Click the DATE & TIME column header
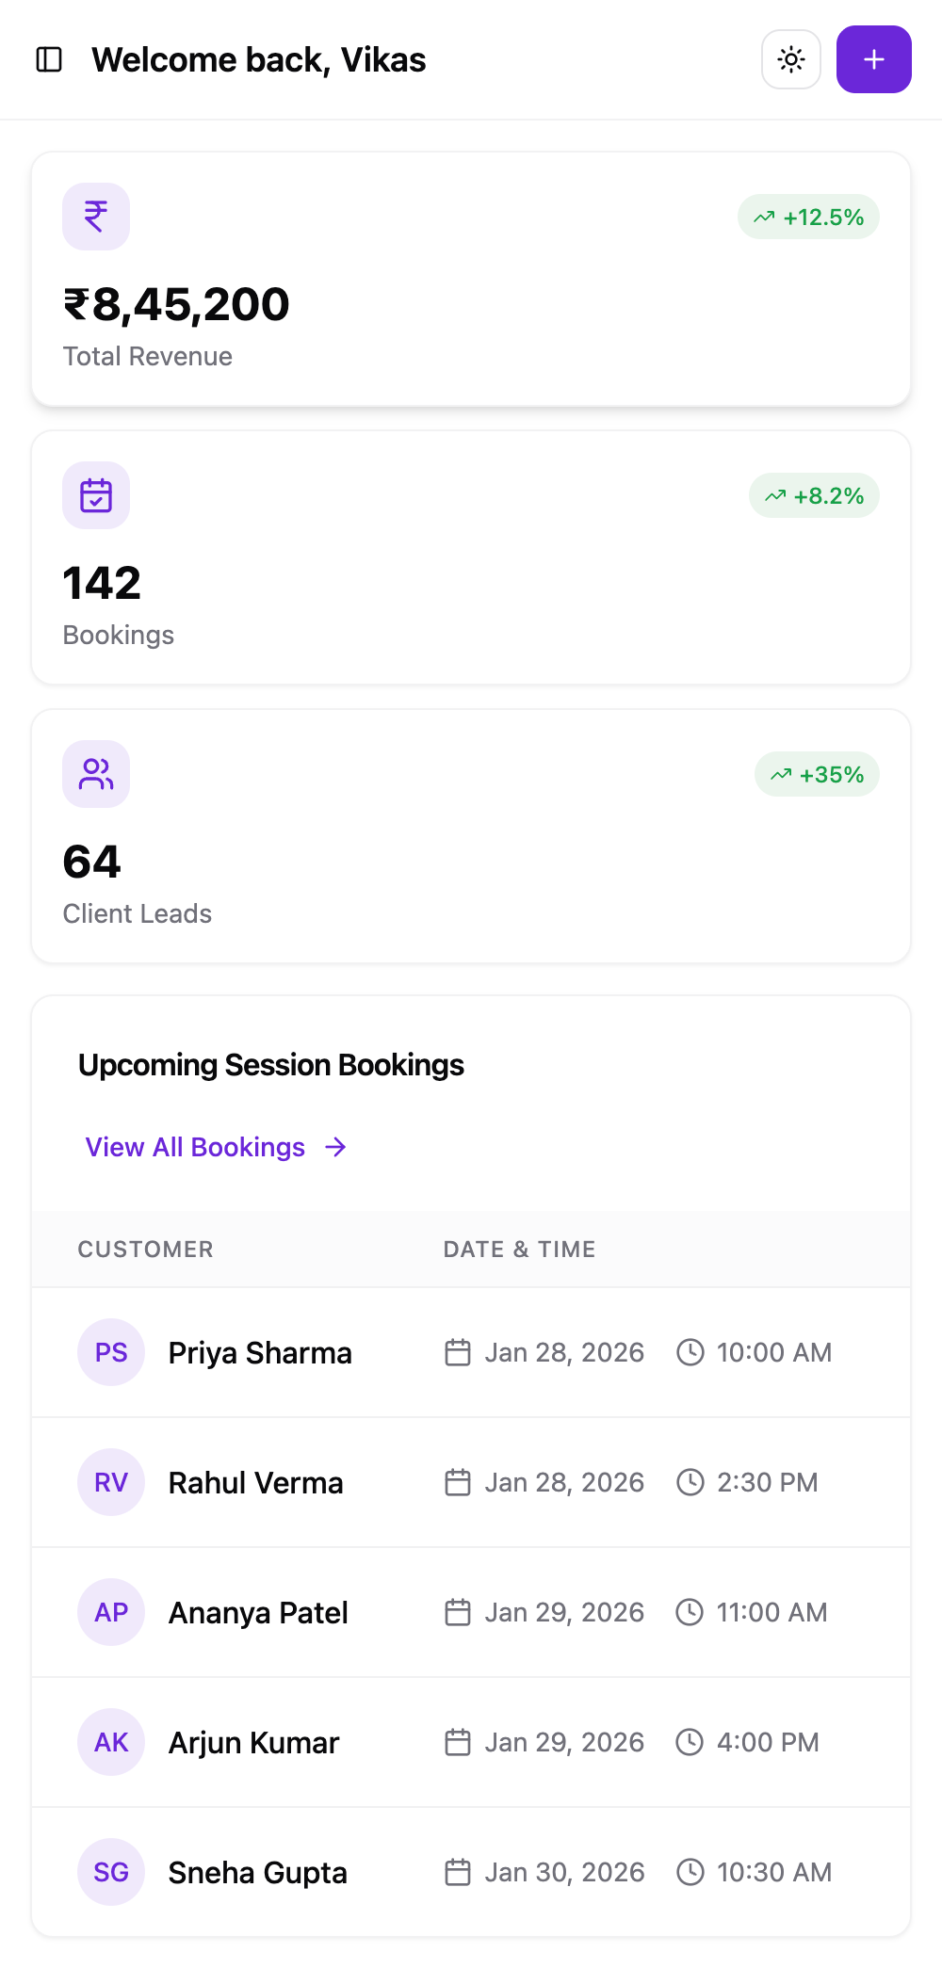 tap(519, 1250)
